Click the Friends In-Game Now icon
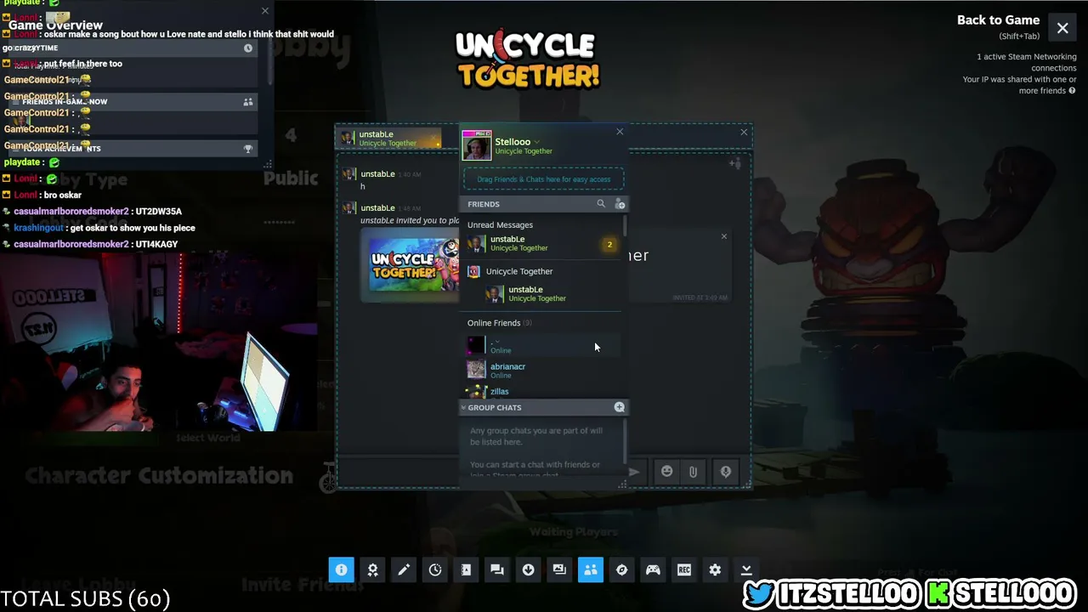1088x612 pixels. point(248,102)
